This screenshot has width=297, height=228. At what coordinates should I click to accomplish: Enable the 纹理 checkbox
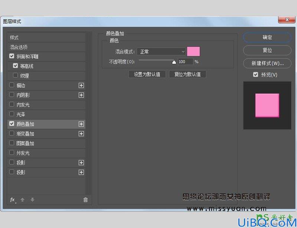point(15,75)
